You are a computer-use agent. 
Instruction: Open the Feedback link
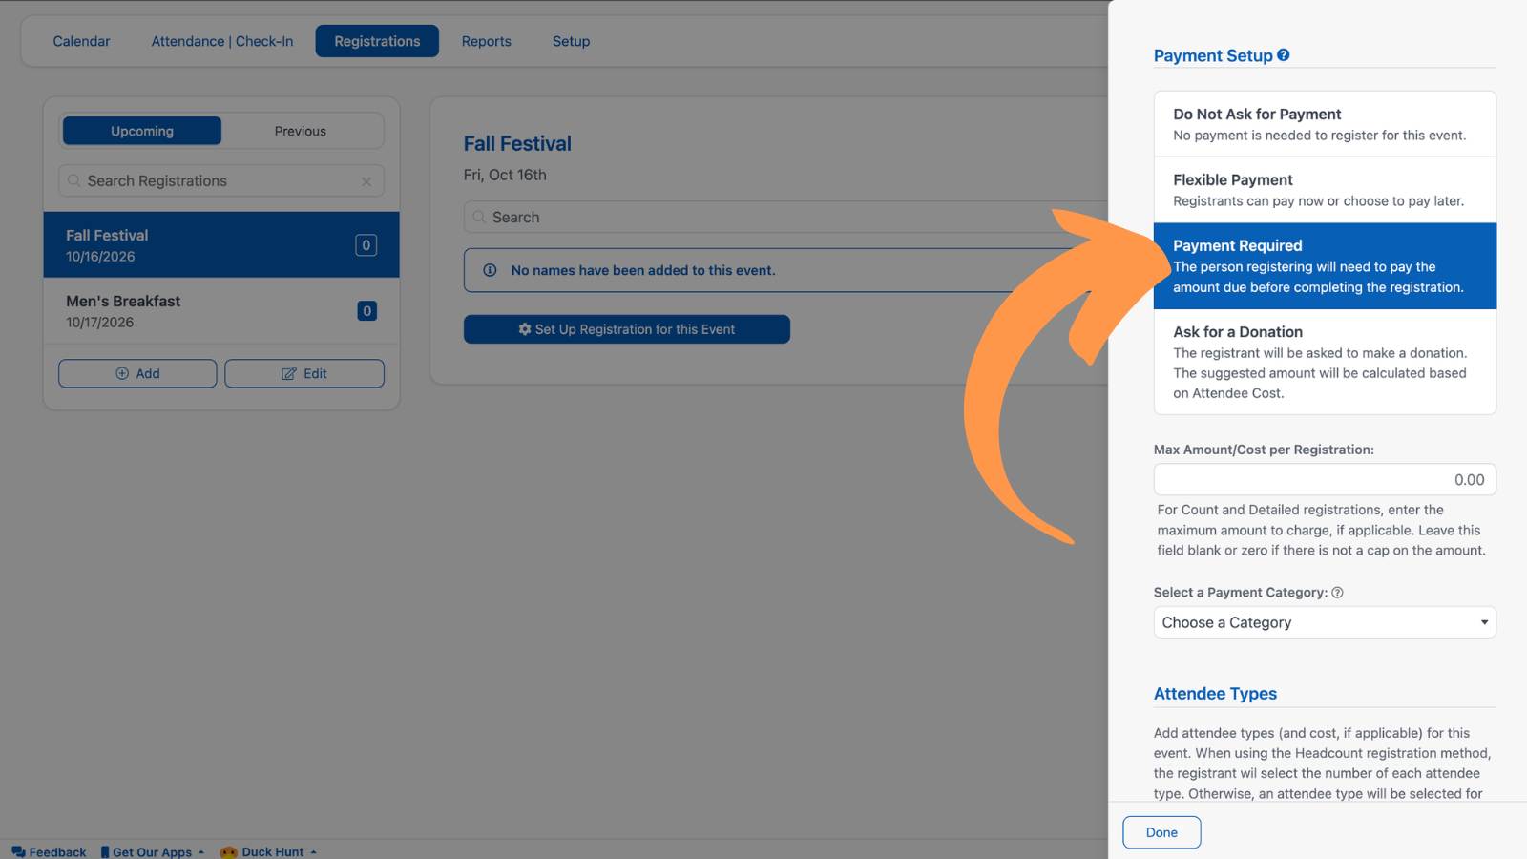click(49, 851)
